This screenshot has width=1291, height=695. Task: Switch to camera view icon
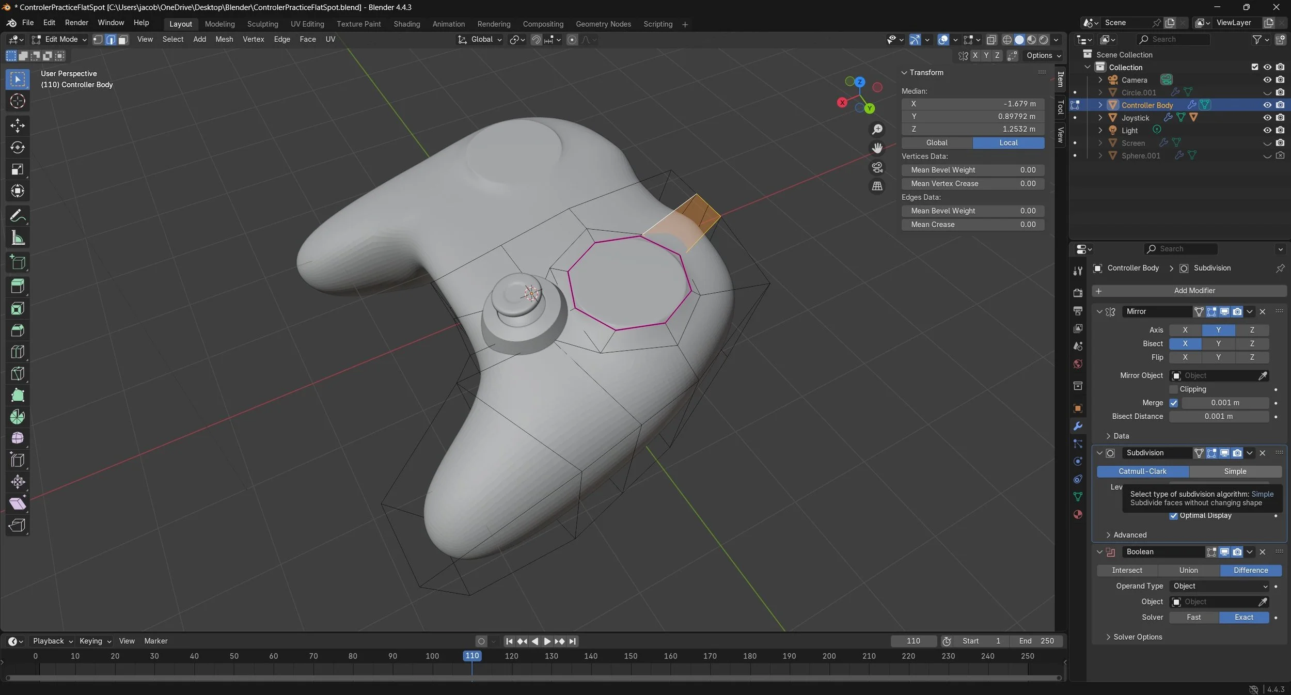(877, 167)
